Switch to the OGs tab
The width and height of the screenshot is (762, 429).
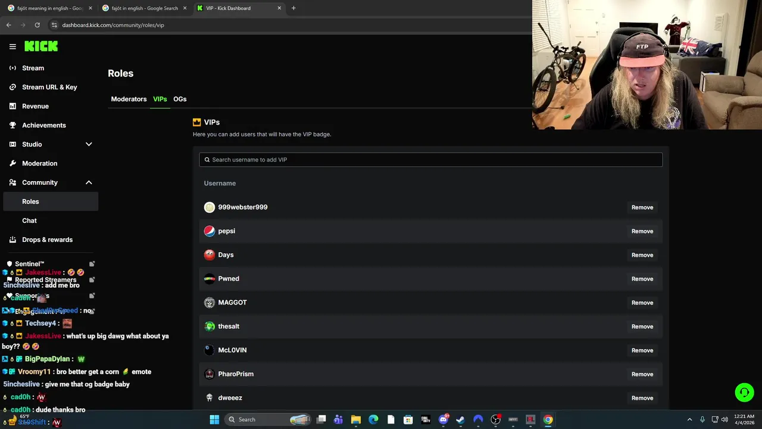click(x=180, y=99)
